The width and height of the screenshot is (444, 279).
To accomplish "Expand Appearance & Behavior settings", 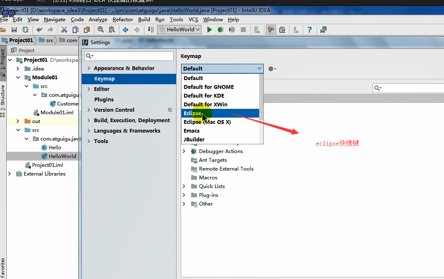I will click(88, 68).
